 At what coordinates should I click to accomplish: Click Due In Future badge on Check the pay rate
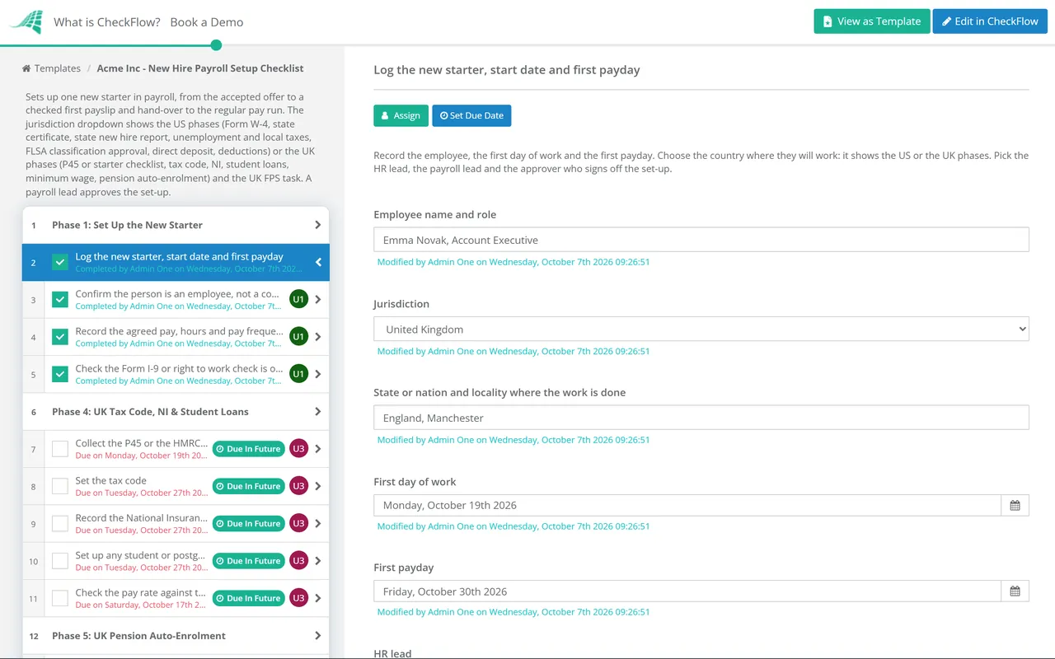248,598
